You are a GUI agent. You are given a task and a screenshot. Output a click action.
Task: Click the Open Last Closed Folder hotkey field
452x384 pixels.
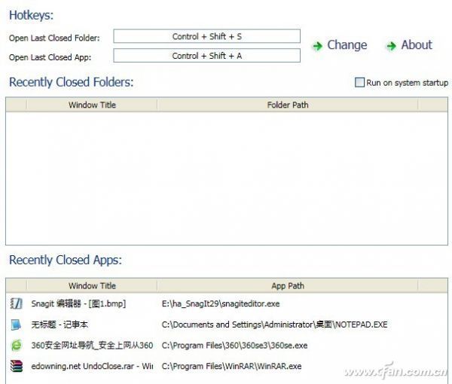point(206,36)
